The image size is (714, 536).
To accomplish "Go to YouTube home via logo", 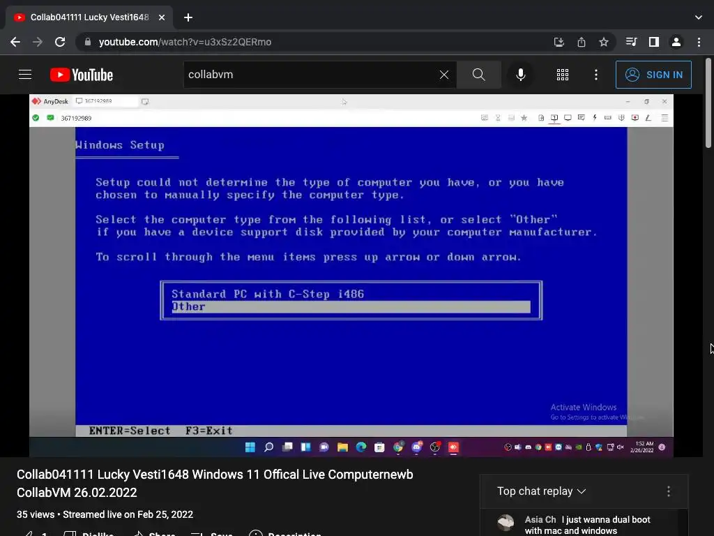I will point(82,75).
